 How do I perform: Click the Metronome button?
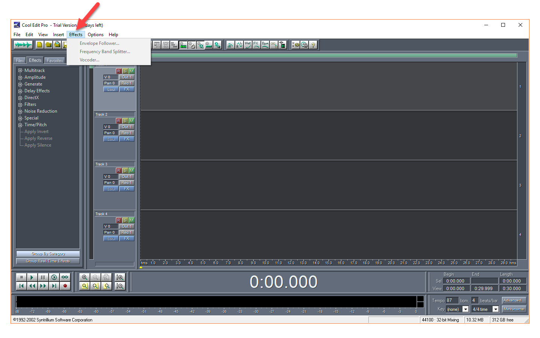click(514, 309)
